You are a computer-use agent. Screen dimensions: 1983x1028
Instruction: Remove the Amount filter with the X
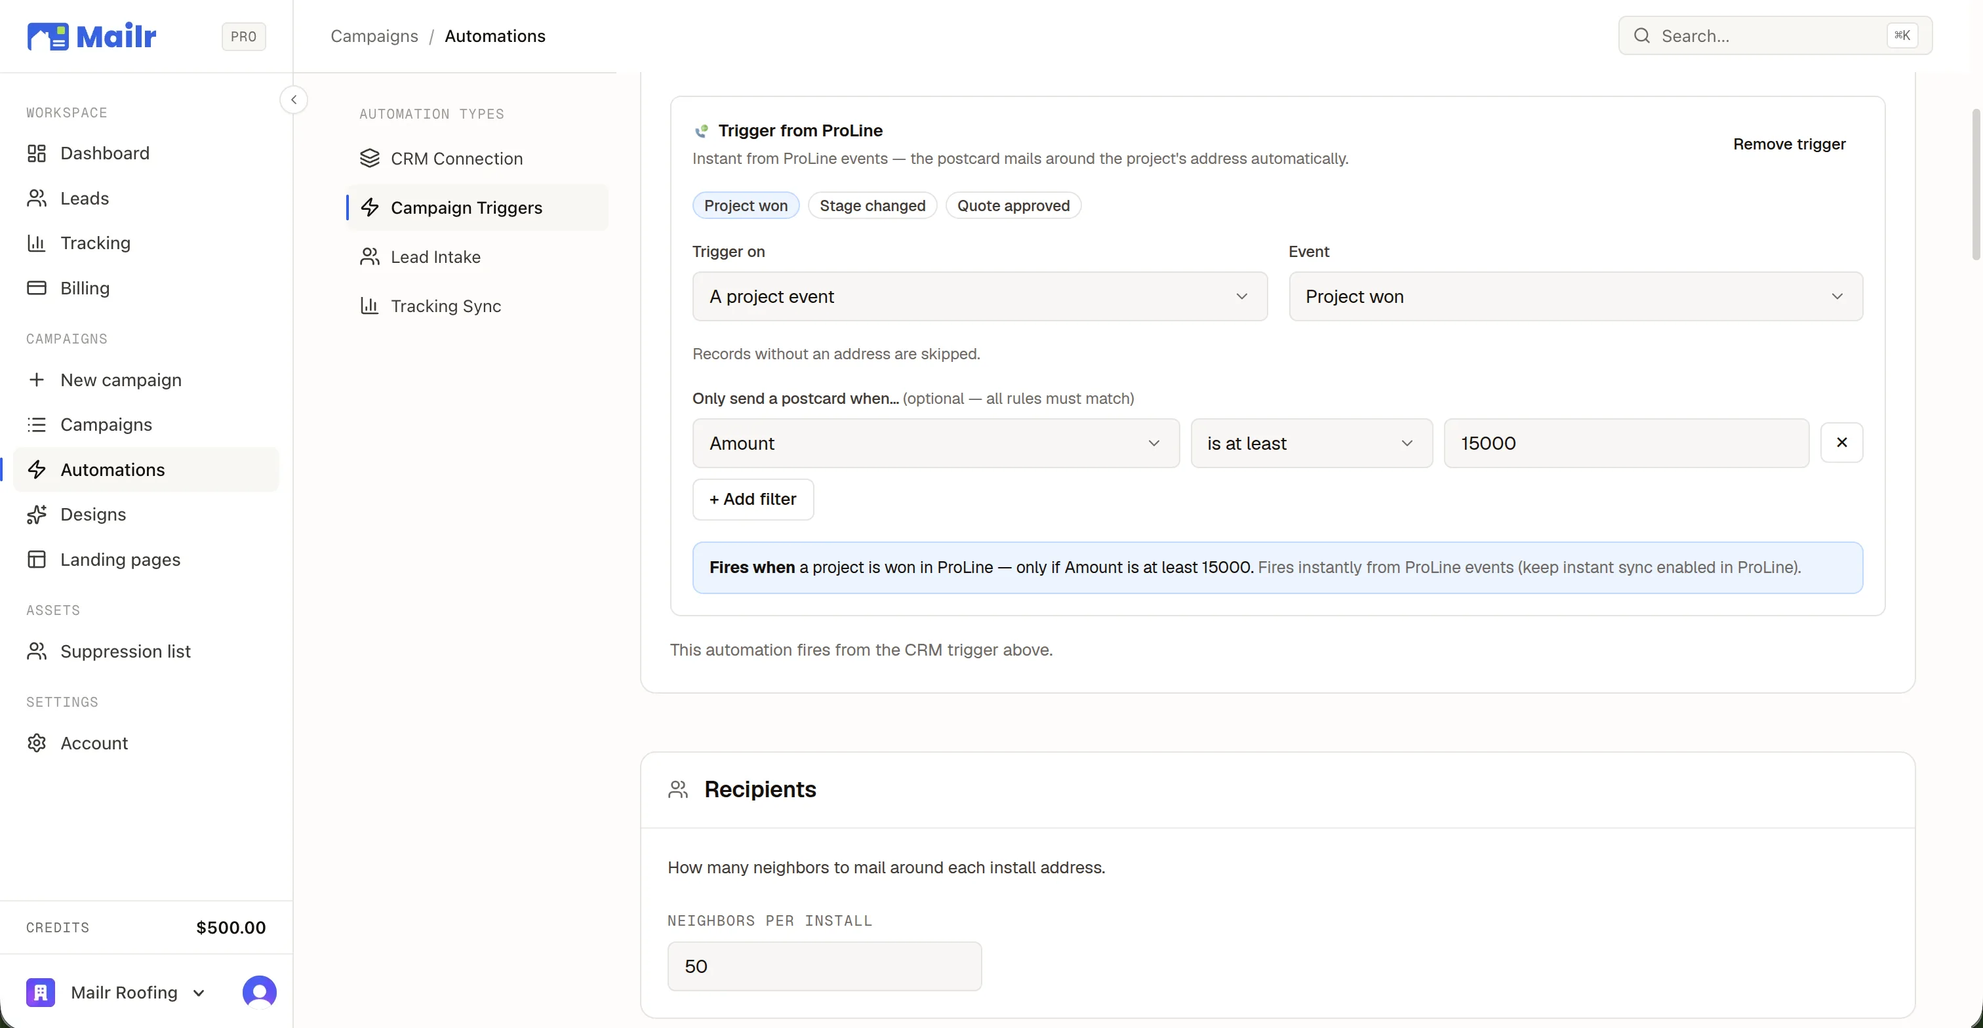(1841, 443)
